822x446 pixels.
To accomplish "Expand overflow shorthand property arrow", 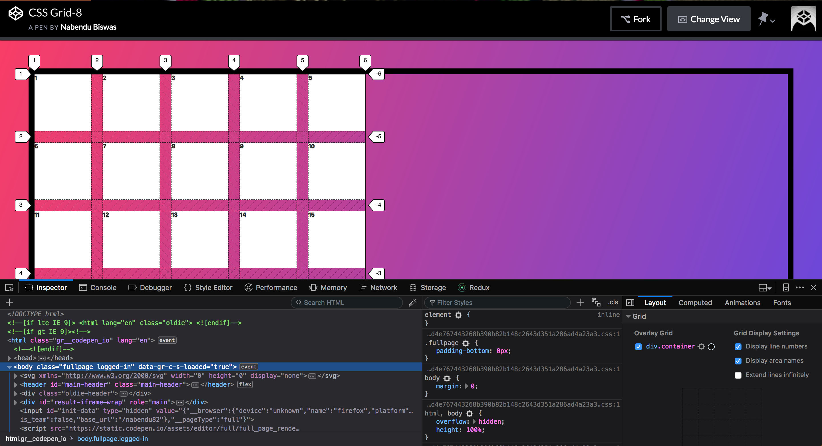I will pos(474,421).
